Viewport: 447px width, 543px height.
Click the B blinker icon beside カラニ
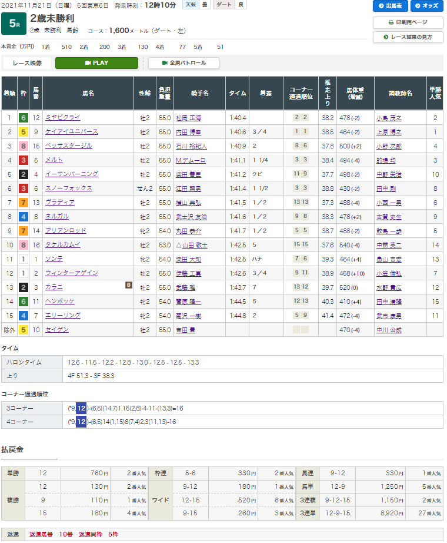128,285
